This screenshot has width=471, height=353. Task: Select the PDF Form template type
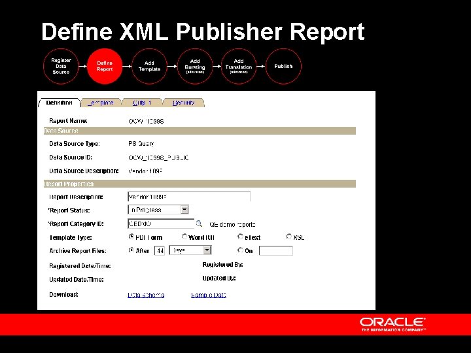pyautogui.click(x=131, y=237)
